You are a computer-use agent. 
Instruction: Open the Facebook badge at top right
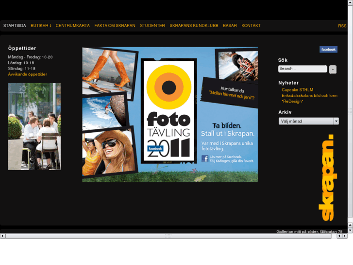(x=328, y=50)
